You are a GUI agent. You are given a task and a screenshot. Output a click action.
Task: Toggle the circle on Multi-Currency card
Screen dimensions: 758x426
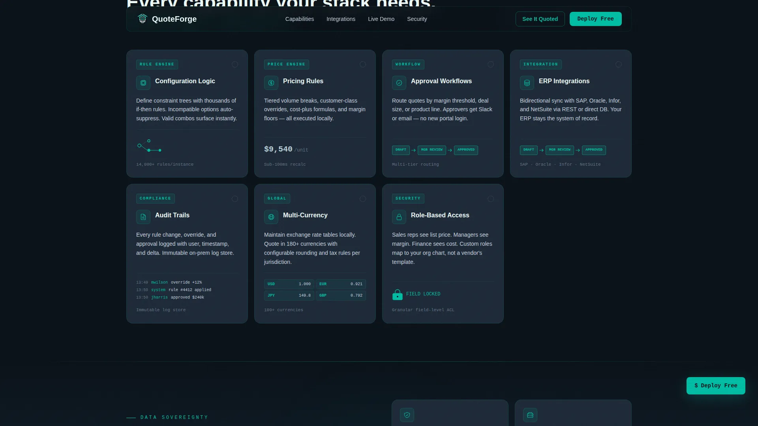(x=363, y=199)
